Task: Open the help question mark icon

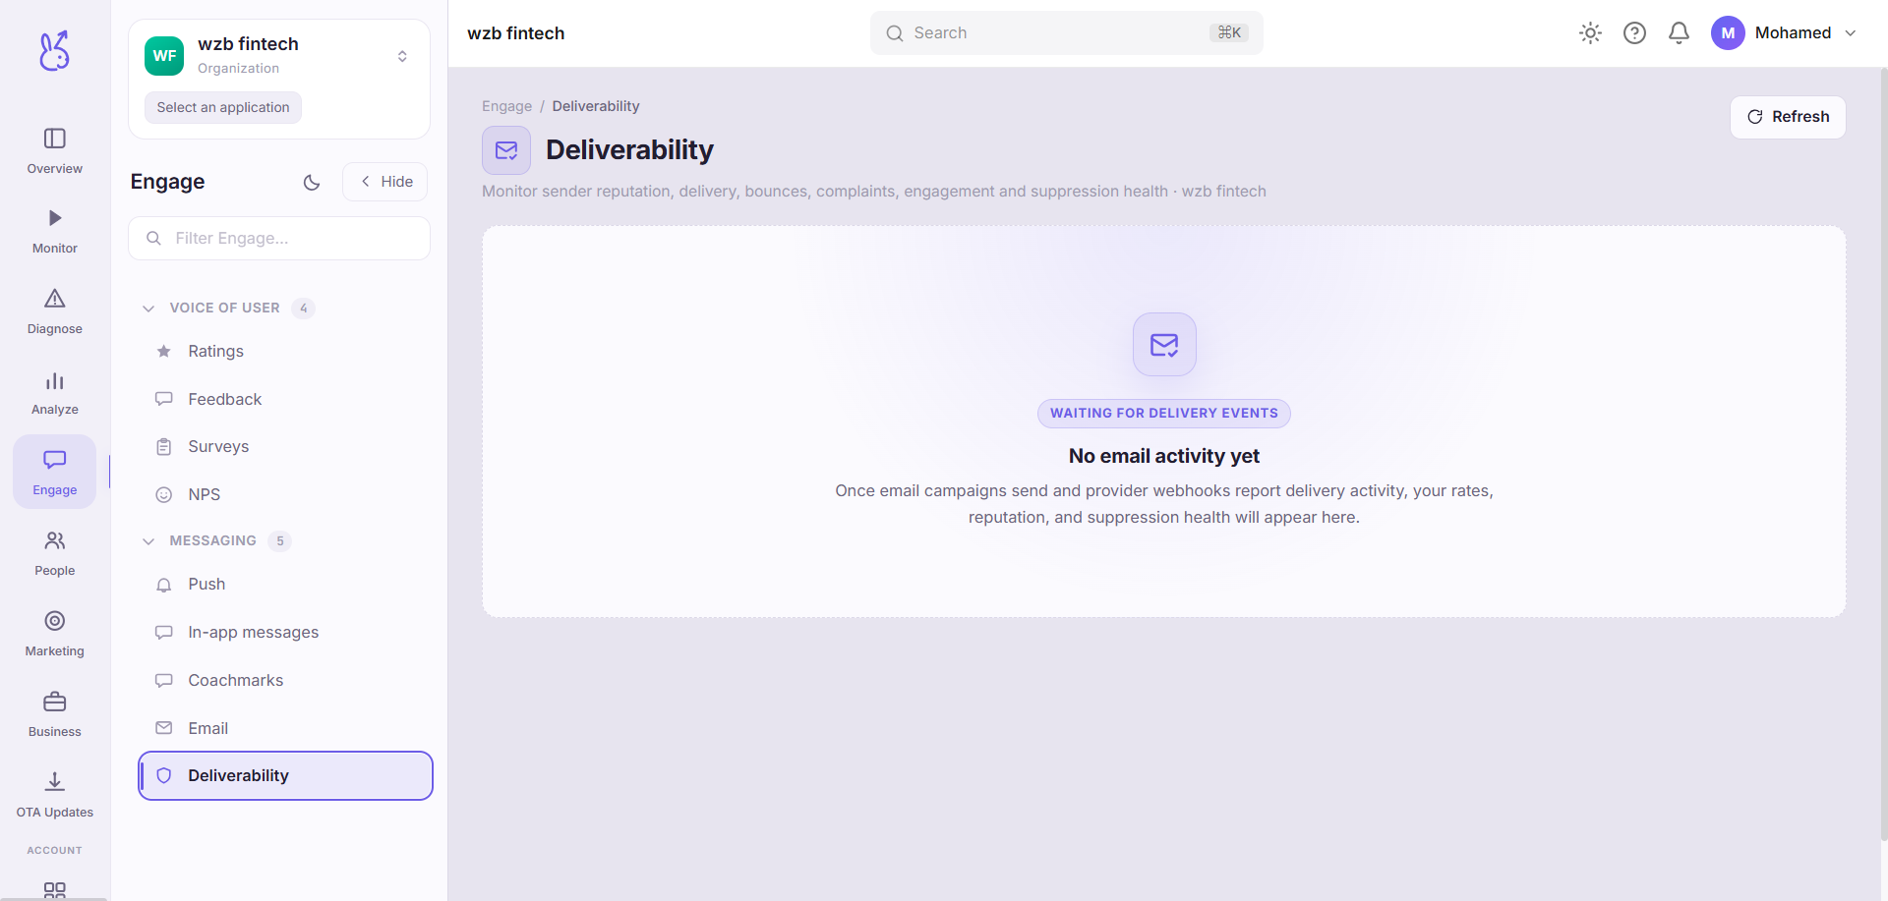Action: (x=1634, y=33)
